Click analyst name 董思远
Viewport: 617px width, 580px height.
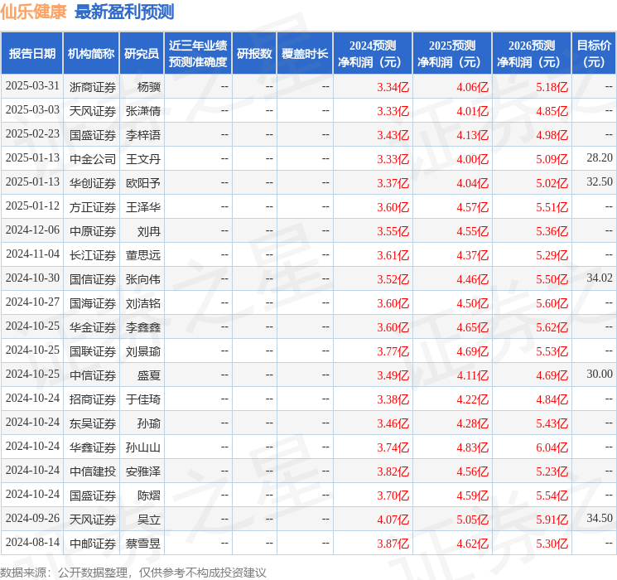click(142, 255)
